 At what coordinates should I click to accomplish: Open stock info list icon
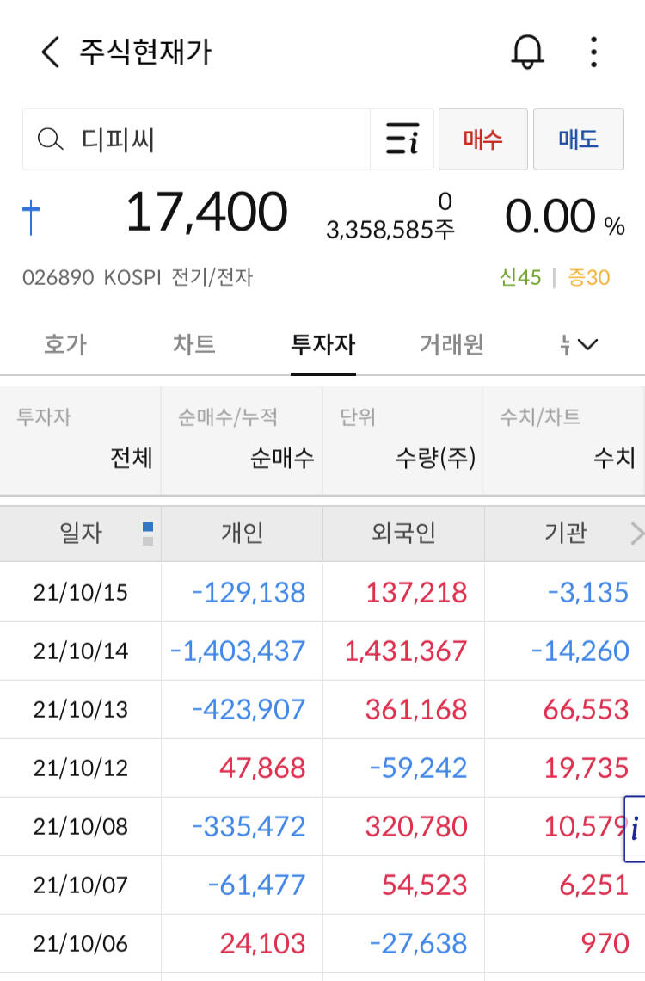[402, 139]
